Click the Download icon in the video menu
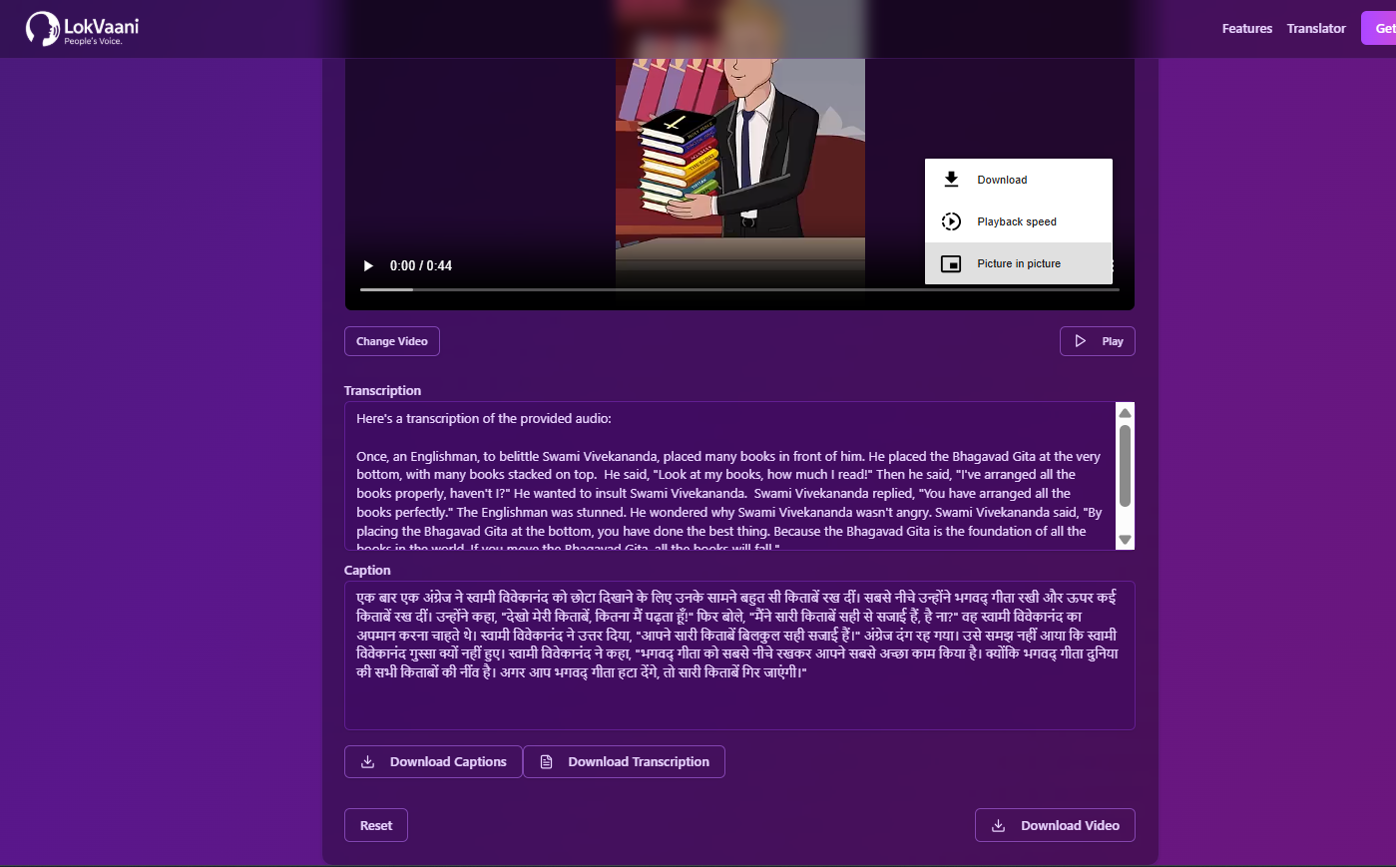The image size is (1396, 867). [x=951, y=180]
